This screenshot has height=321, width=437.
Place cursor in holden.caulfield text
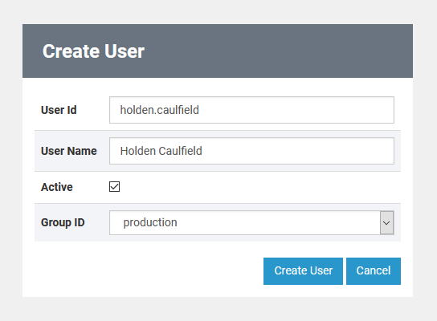159,110
